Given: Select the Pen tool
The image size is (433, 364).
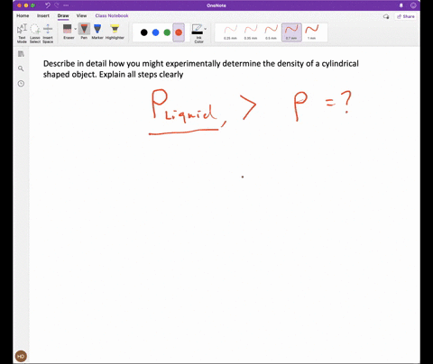Looking at the screenshot, I should tap(84, 32).
